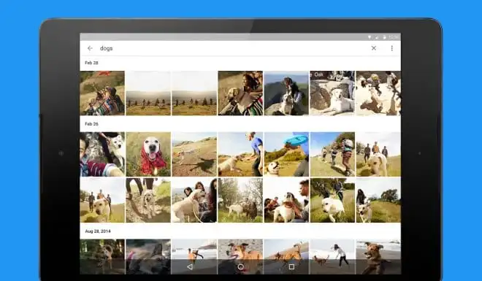Open photo of woman and dog beside hilltop tree

click(378, 200)
